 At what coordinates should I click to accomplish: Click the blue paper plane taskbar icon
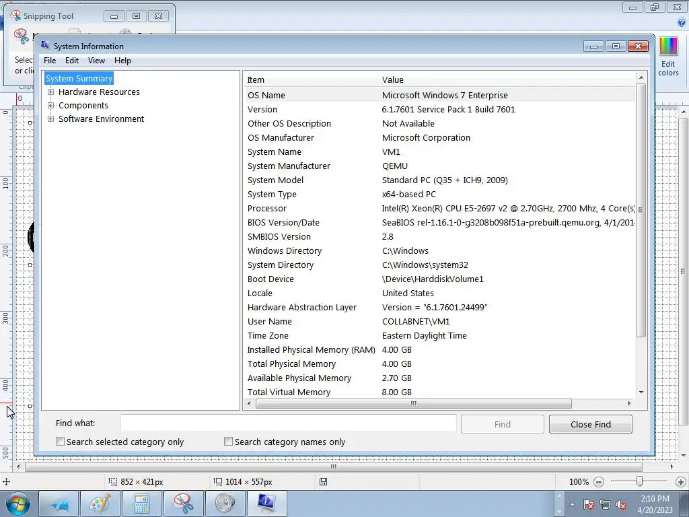point(59,504)
